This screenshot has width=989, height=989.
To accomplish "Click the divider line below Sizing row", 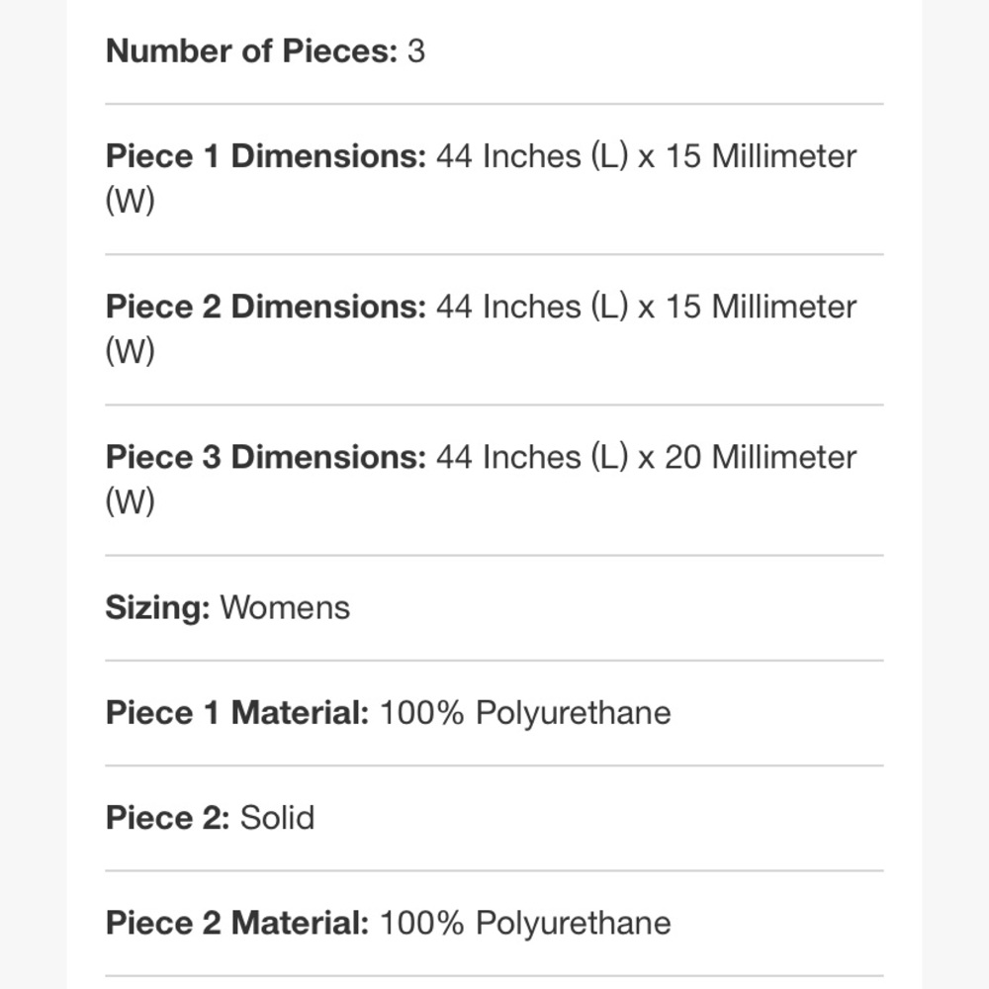I will (494, 661).
